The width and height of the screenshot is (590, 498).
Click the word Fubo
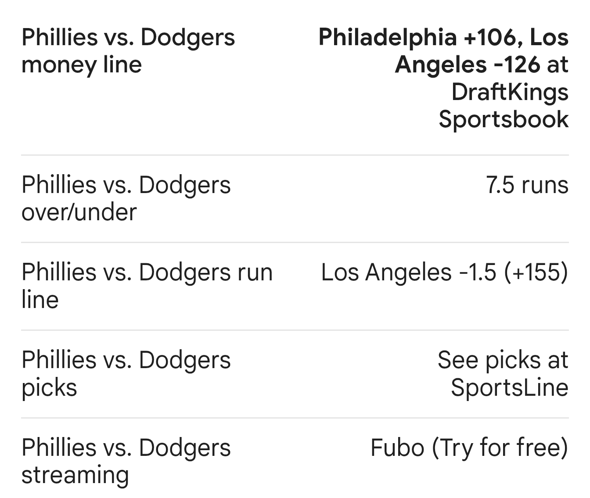[397, 448]
